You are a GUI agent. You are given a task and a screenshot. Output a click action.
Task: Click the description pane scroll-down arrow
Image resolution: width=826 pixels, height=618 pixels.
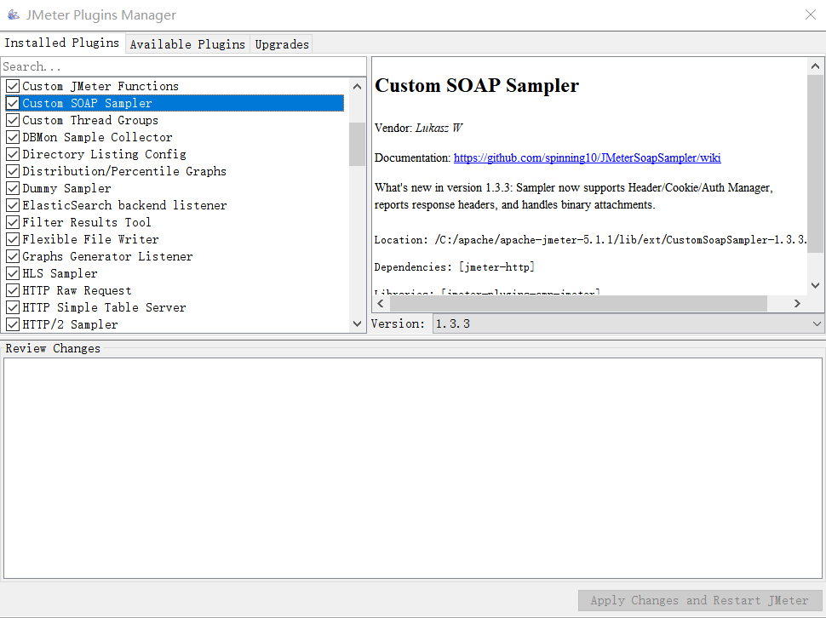[x=815, y=285]
